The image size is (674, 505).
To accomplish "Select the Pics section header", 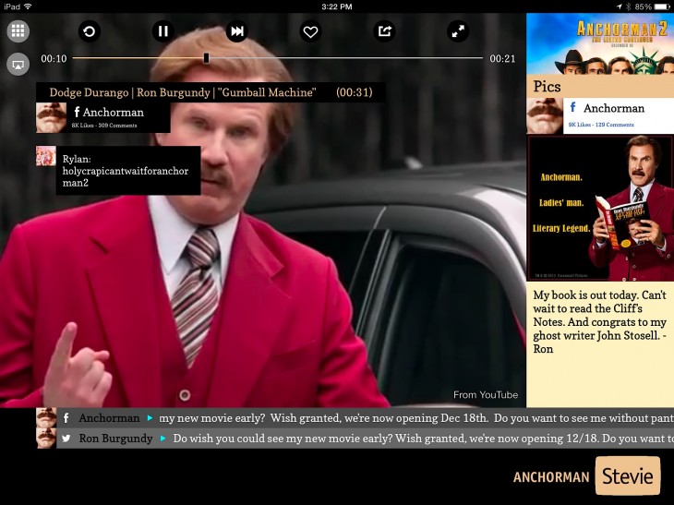I will click(x=600, y=87).
